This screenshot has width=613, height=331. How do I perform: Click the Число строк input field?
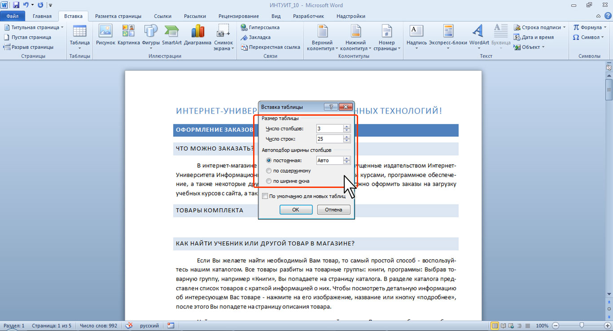click(x=329, y=139)
